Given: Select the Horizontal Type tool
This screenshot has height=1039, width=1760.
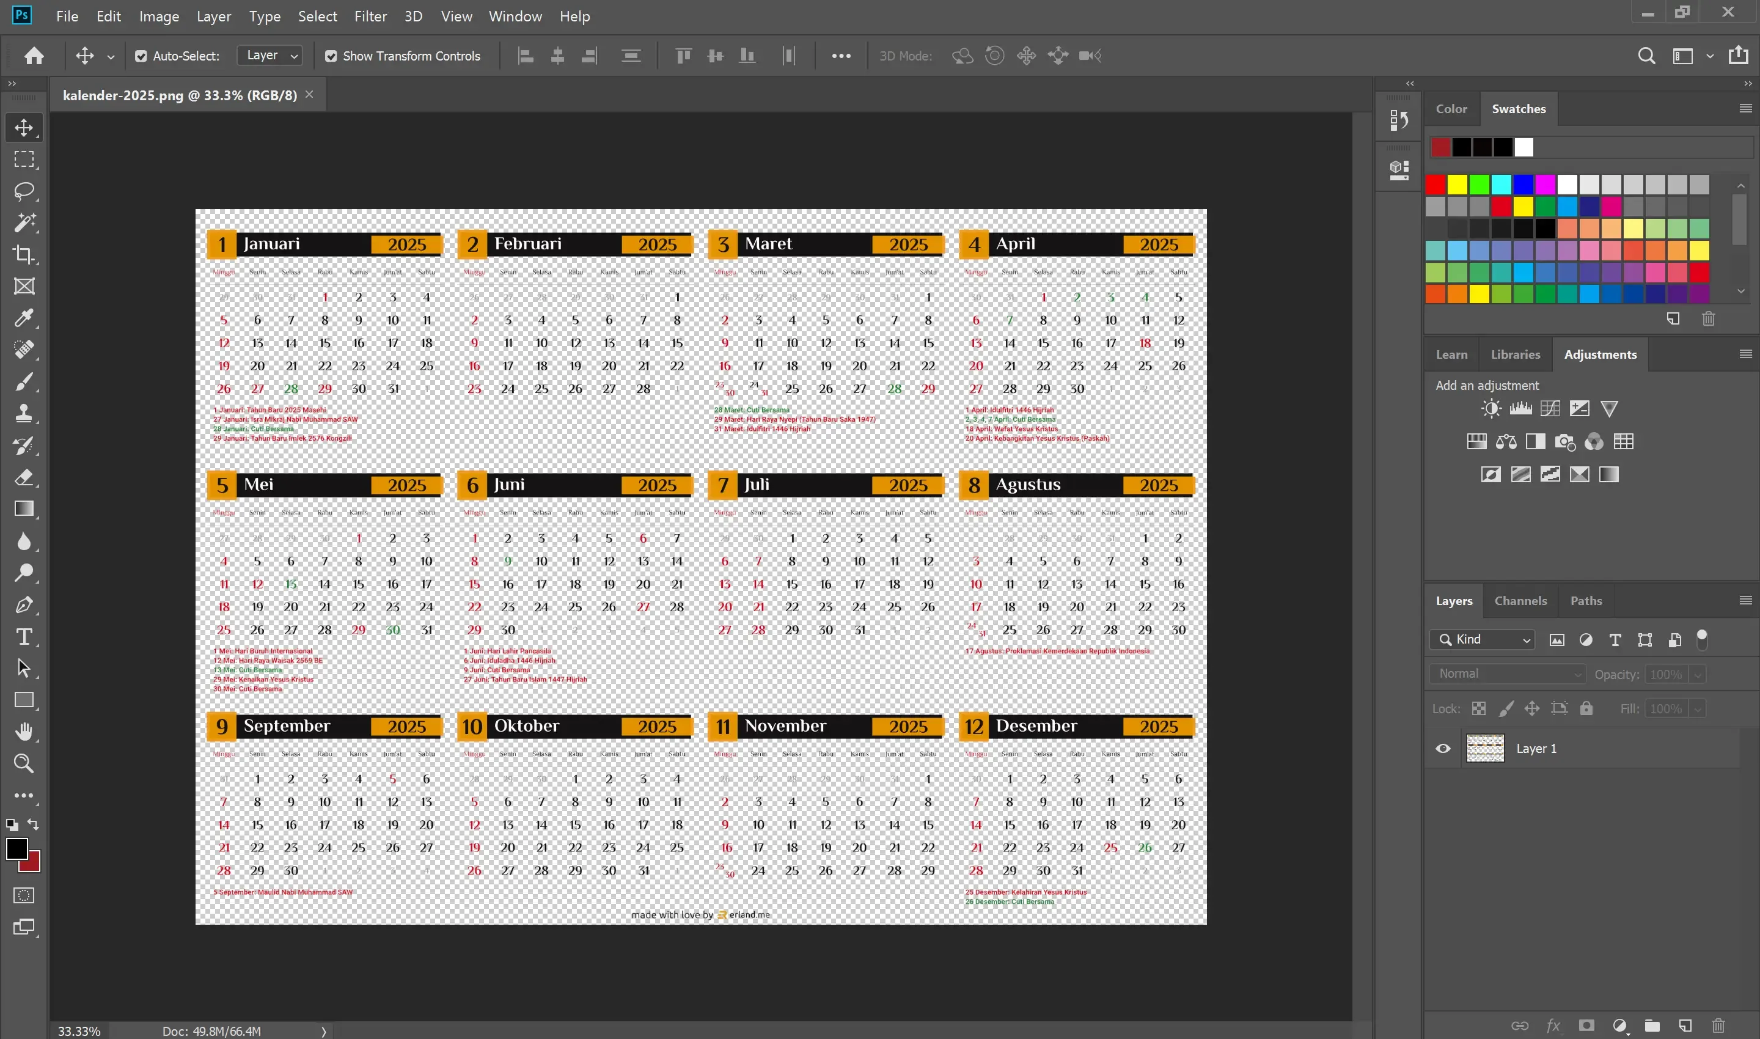Looking at the screenshot, I should pyautogui.click(x=24, y=636).
